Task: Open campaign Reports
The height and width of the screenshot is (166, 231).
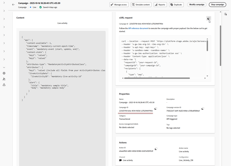Action: pos(160,5)
